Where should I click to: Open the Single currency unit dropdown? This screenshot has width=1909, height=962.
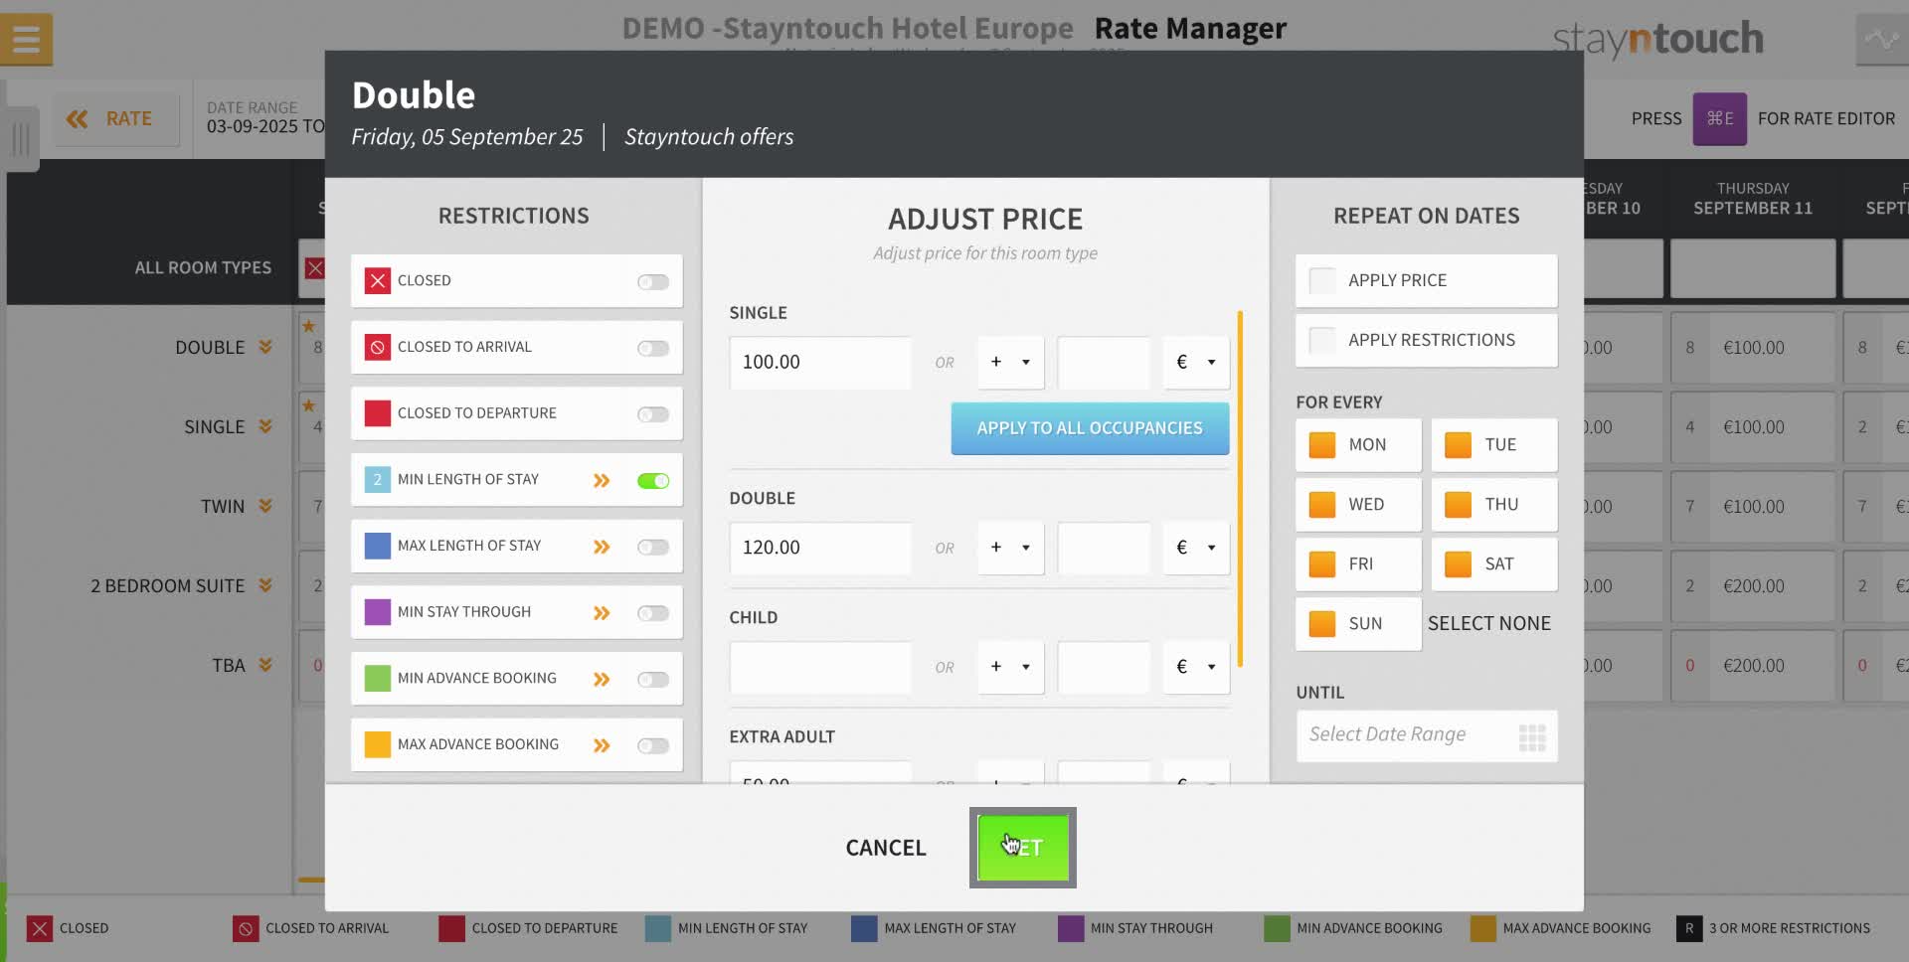click(1196, 363)
